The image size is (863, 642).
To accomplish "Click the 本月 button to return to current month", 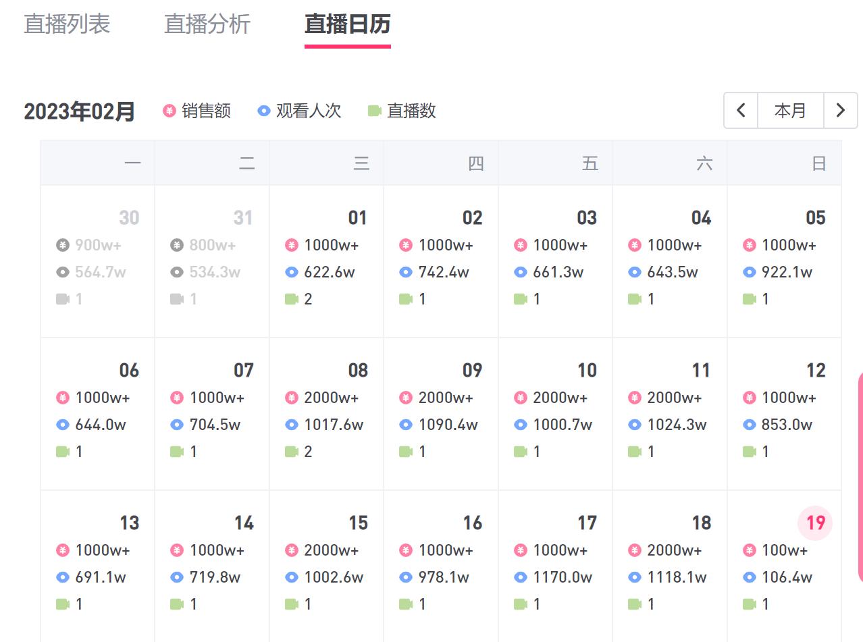I will pyautogui.click(x=790, y=110).
